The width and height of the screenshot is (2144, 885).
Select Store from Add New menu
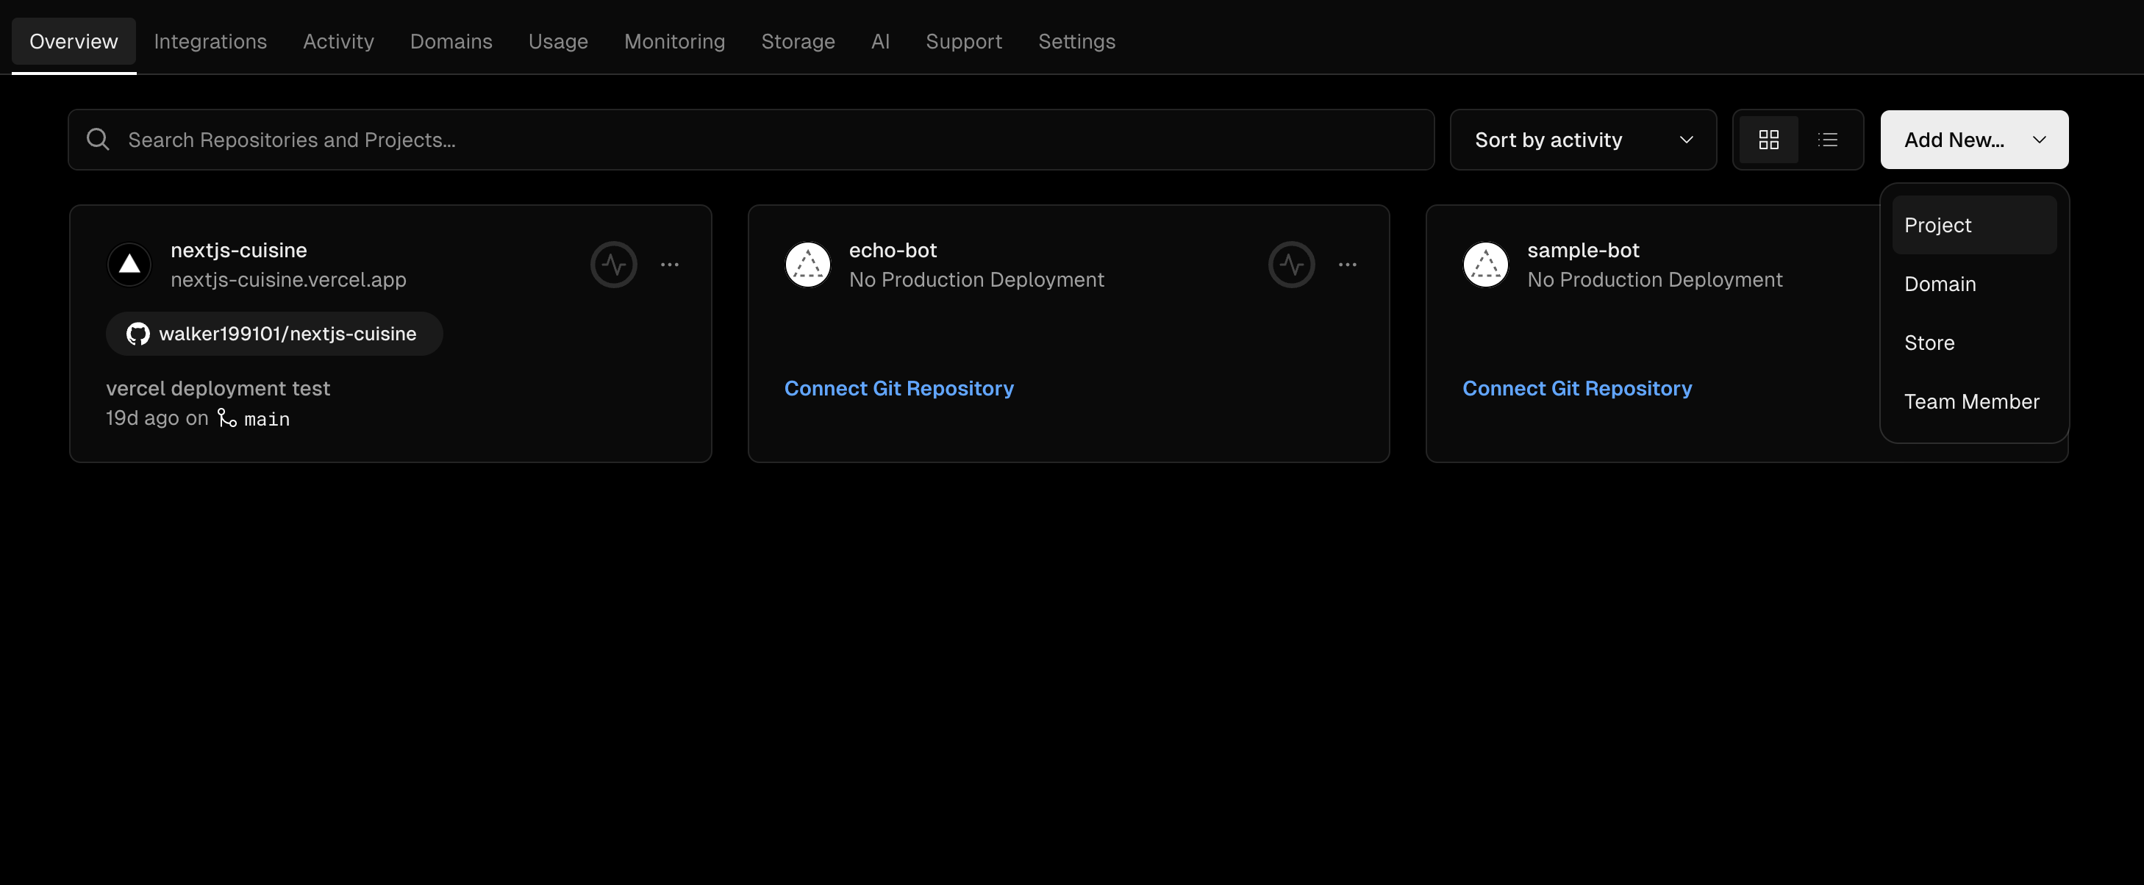click(x=1974, y=343)
